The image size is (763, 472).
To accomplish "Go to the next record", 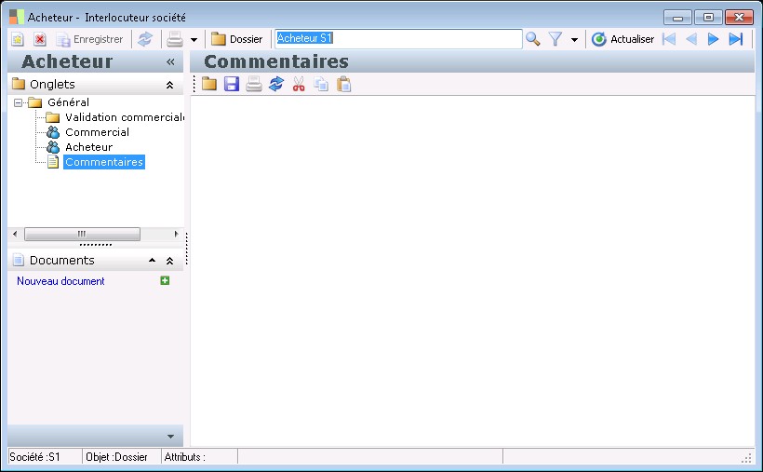I will click(x=713, y=39).
